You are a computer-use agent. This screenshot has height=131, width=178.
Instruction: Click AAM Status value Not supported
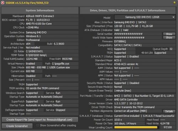[122, 68]
